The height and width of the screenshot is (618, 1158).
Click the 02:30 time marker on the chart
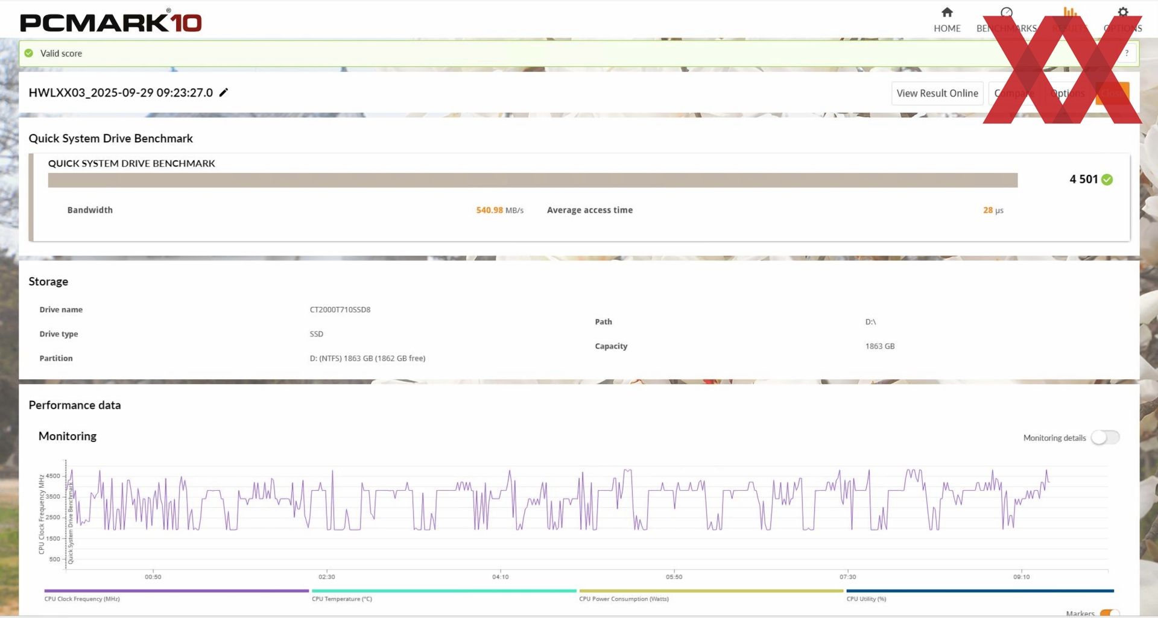[327, 577]
